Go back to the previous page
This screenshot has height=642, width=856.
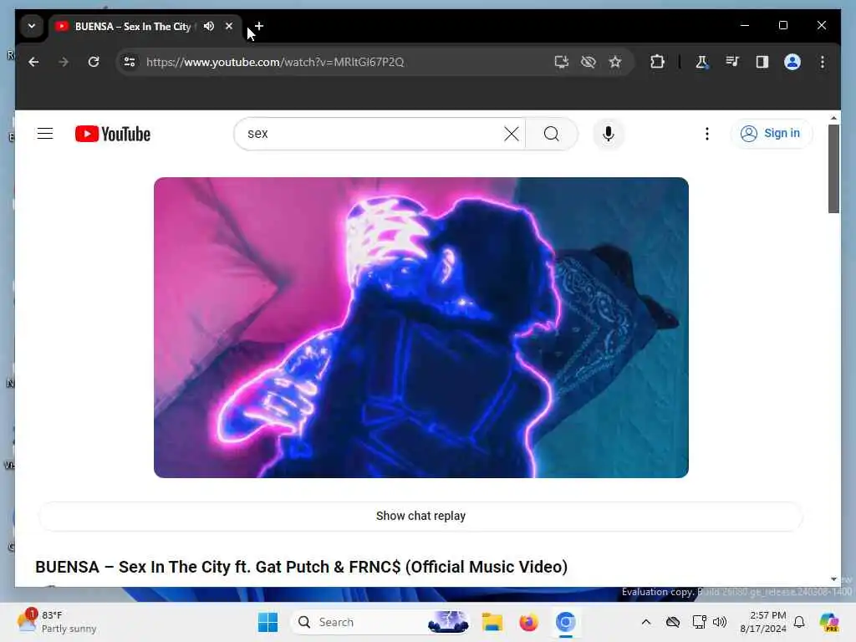click(33, 62)
